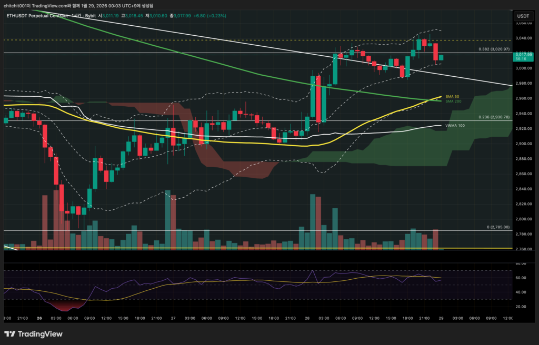This screenshot has height=345, width=539.
Task: Click the current price tag 3,017.99
Action: pyautogui.click(x=524, y=54)
